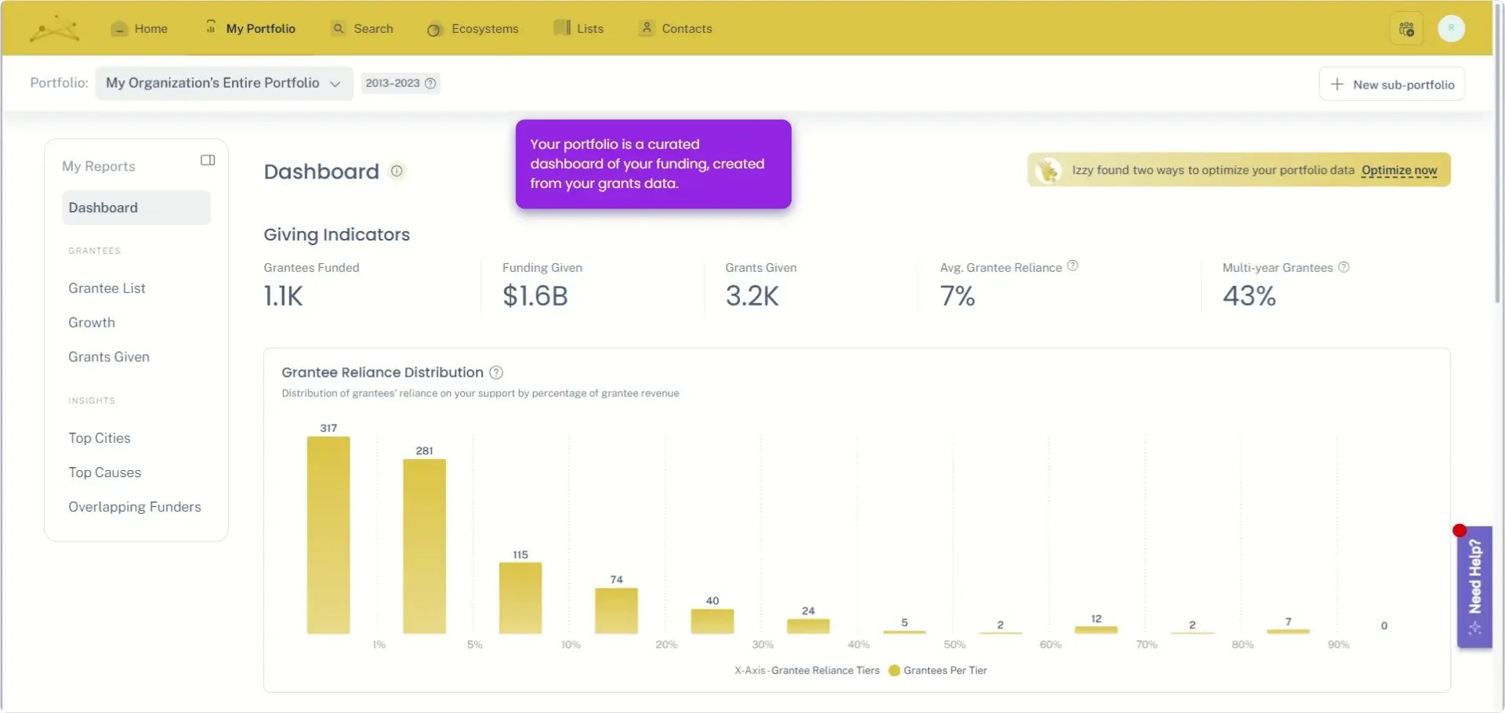The width and height of the screenshot is (1505, 713).
Task: Open the Ecosystems navigation tab
Action: pyautogui.click(x=473, y=29)
